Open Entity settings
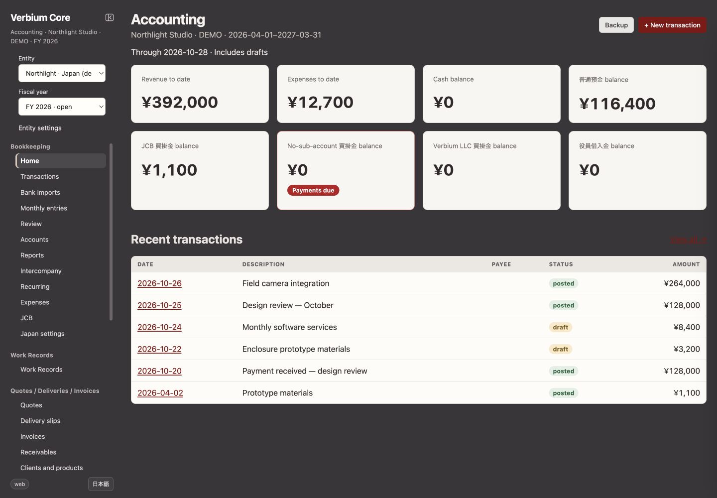The image size is (717, 498). click(40, 128)
